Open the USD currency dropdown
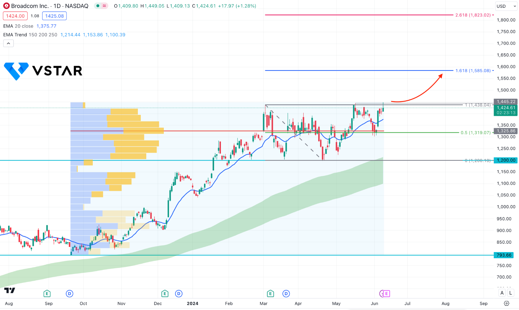The height and width of the screenshot is (310, 519). coord(506,6)
